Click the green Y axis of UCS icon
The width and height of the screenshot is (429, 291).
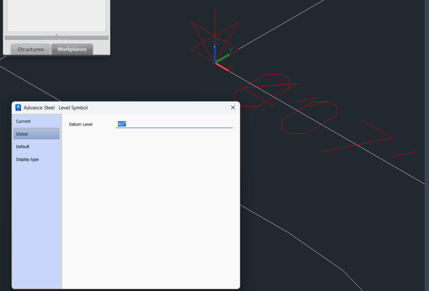(224, 57)
